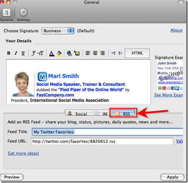Image resolution: width=188 pixels, height=183 pixels.
Task: Click the window toolbar toggle pill button
Action: (x=181, y=2)
